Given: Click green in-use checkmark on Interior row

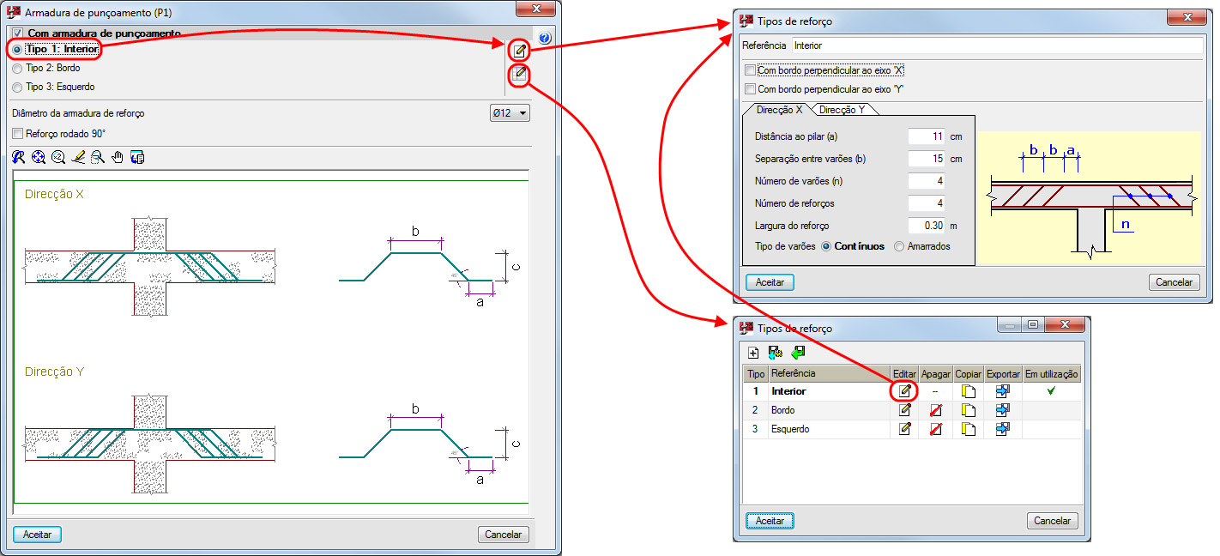Looking at the screenshot, I should point(1051,390).
